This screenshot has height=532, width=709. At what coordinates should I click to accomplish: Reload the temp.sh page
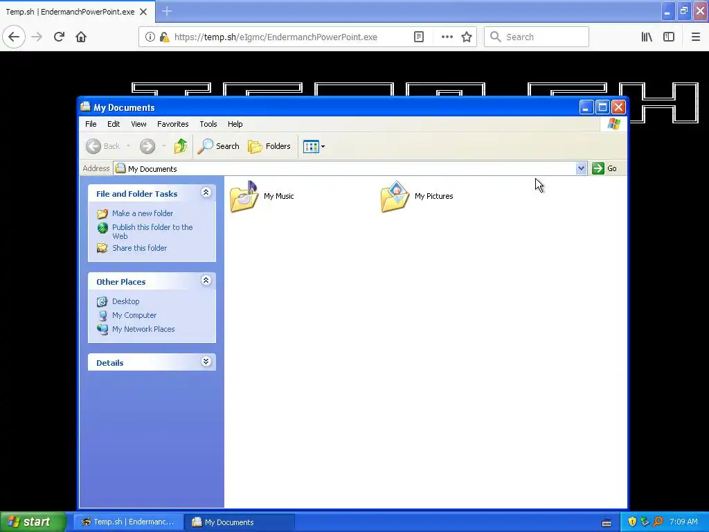coord(59,37)
